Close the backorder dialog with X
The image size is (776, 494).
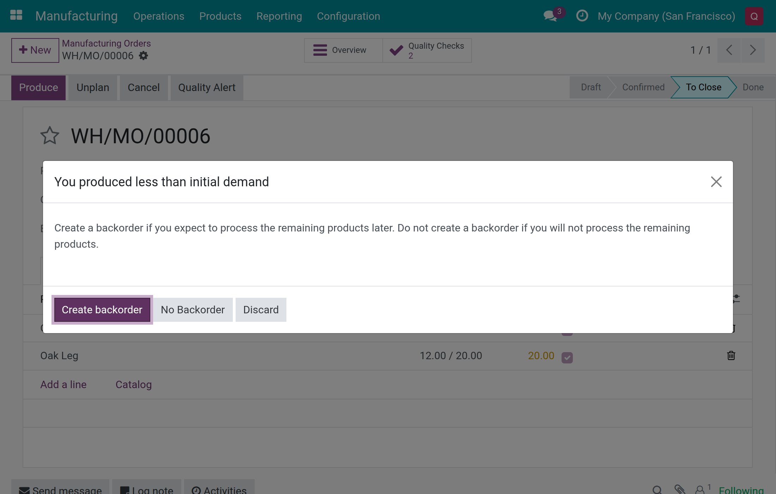coord(716,182)
